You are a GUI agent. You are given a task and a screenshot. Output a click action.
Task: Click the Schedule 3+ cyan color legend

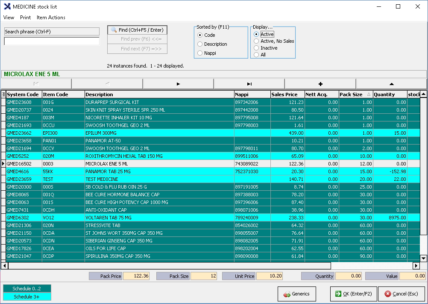(x=27, y=297)
